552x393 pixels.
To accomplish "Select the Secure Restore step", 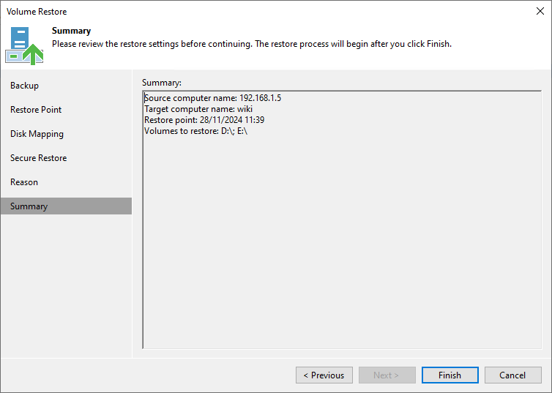I will [38, 158].
